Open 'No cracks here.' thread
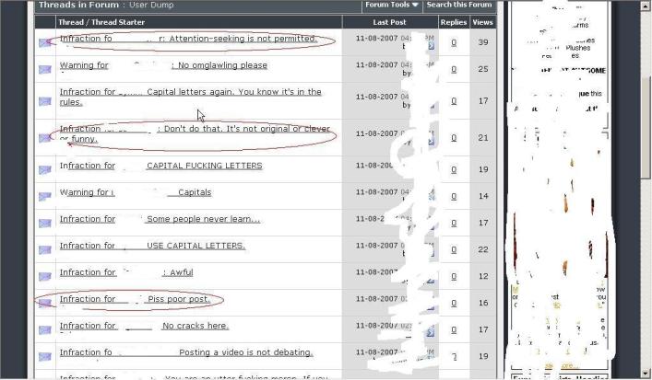 coord(195,326)
